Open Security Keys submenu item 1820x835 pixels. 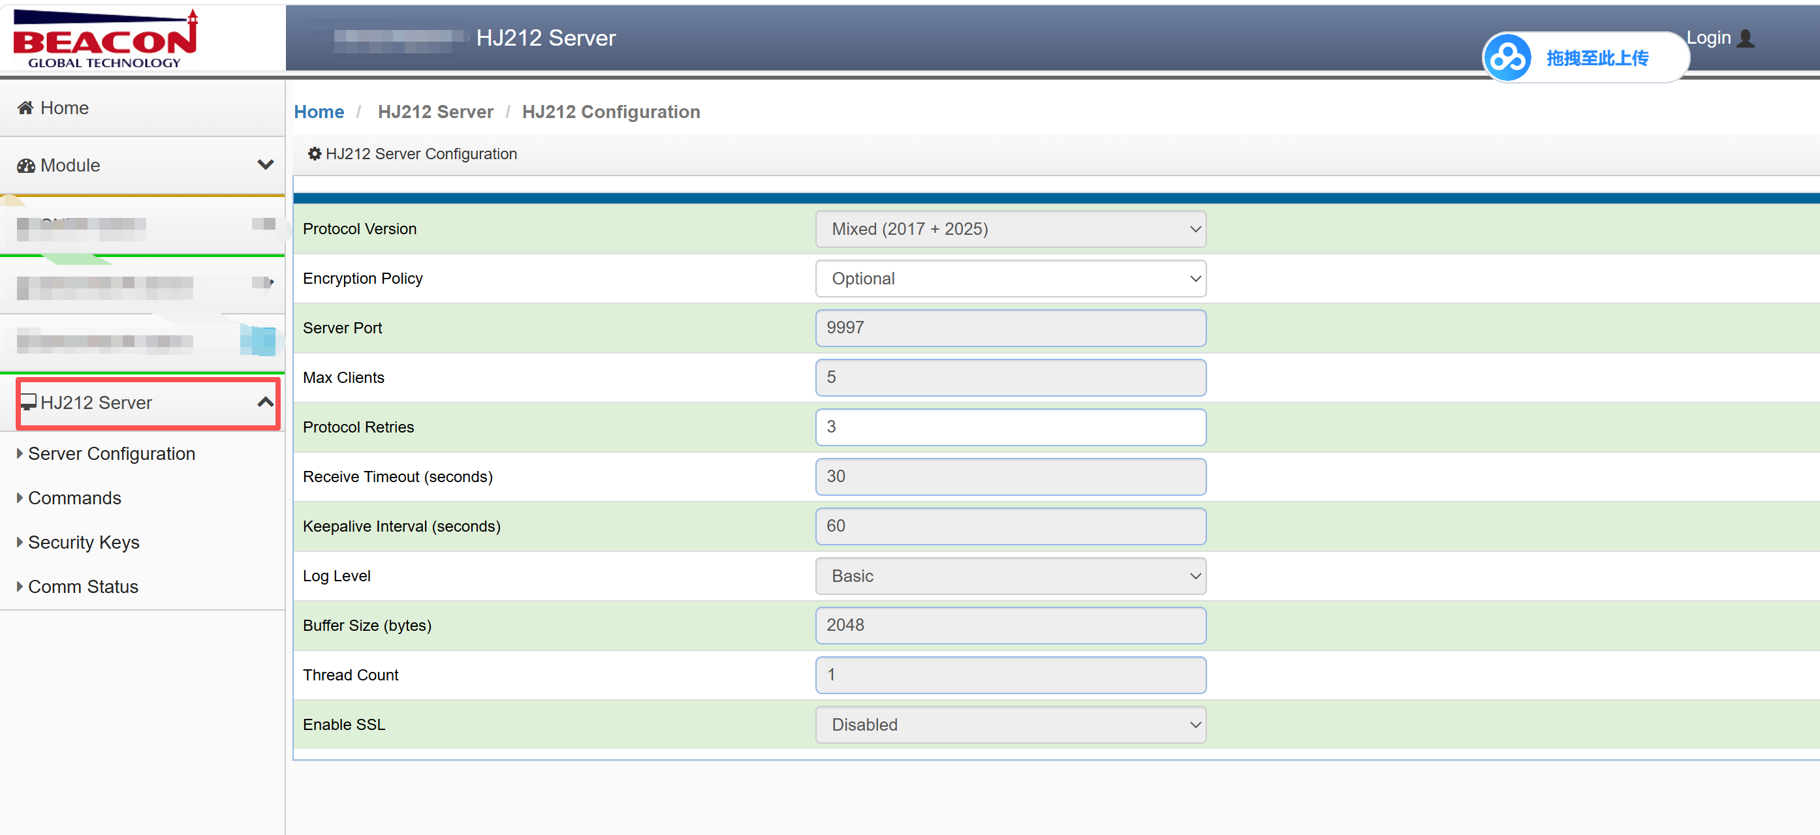[x=84, y=543]
